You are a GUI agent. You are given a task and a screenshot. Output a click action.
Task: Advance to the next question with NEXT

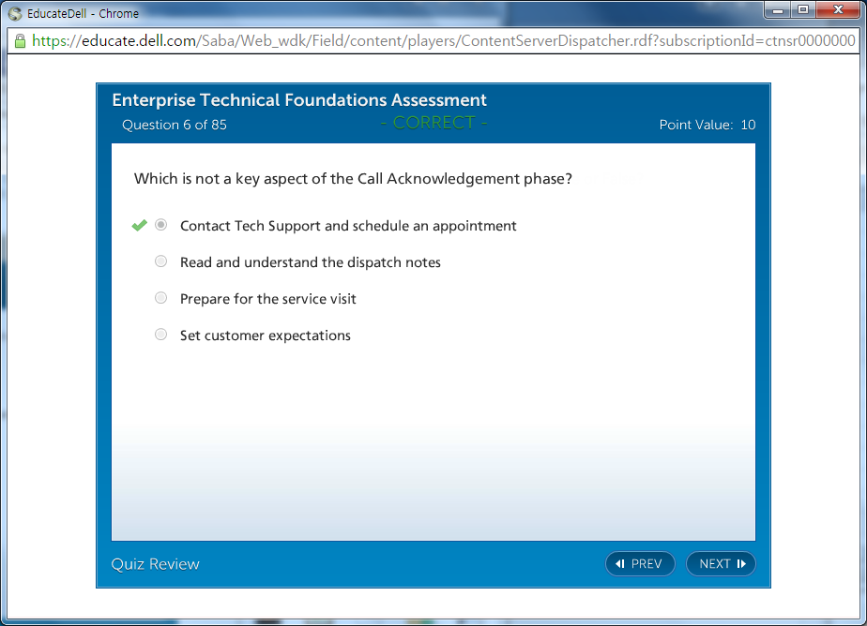point(721,563)
